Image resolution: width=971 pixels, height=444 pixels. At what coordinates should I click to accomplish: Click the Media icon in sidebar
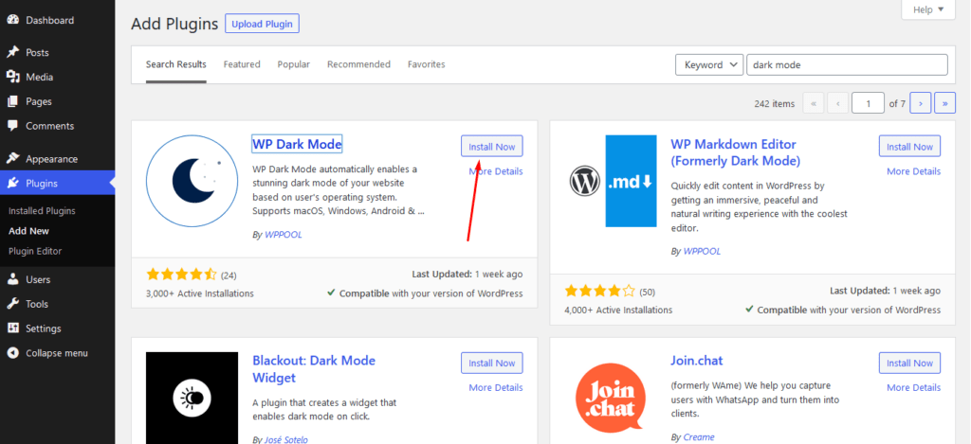pyautogui.click(x=13, y=77)
